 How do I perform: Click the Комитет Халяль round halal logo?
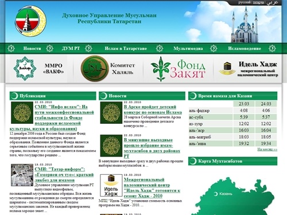click(95, 69)
